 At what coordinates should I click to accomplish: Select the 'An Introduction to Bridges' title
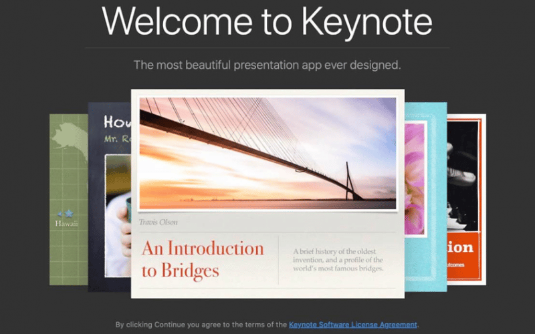coord(203,259)
